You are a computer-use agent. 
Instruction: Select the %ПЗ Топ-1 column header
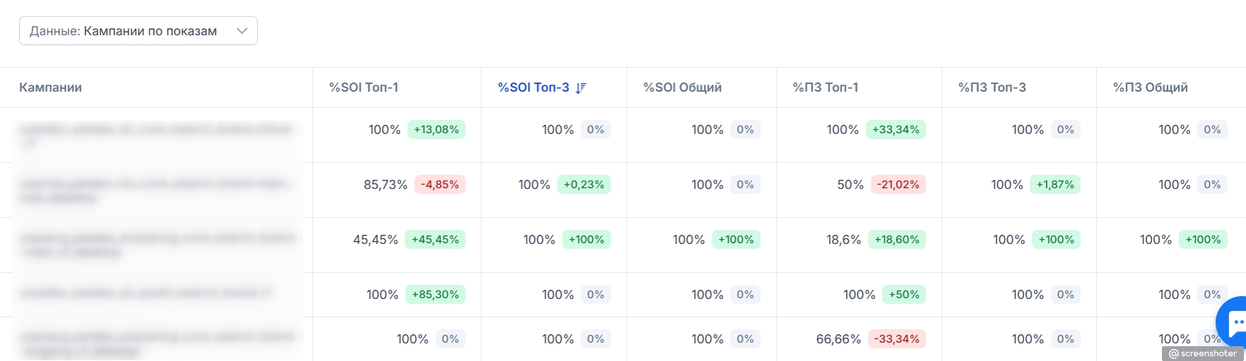pos(825,87)
